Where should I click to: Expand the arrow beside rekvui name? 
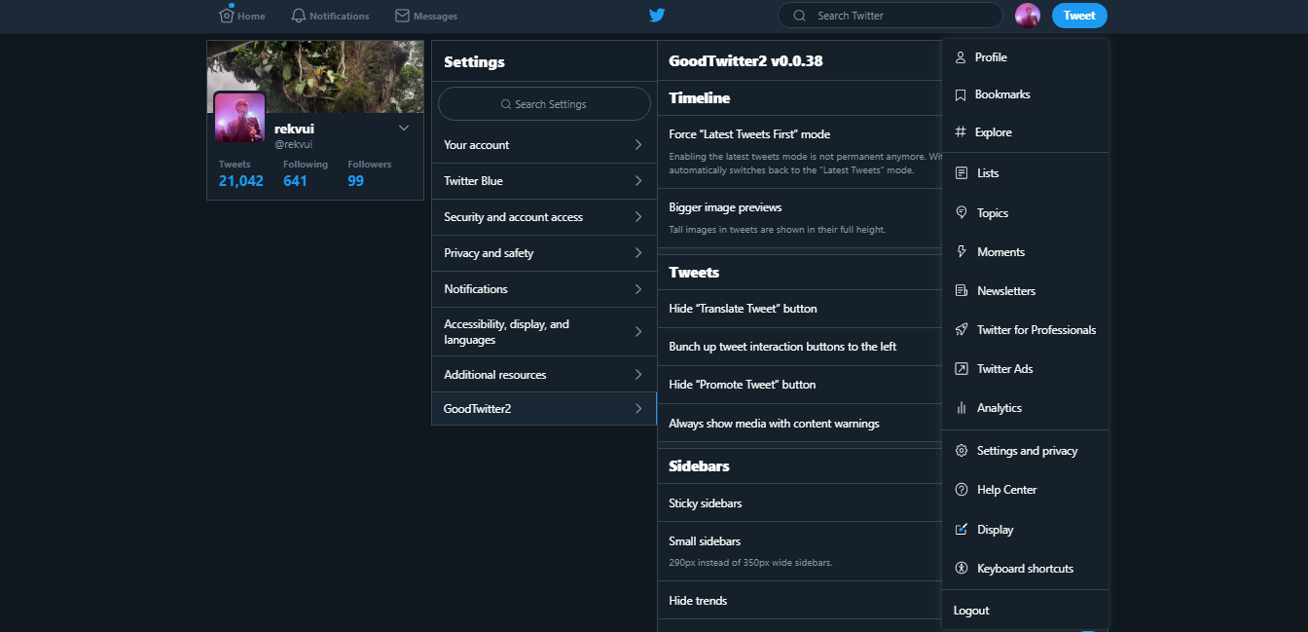tap(404, 129)
